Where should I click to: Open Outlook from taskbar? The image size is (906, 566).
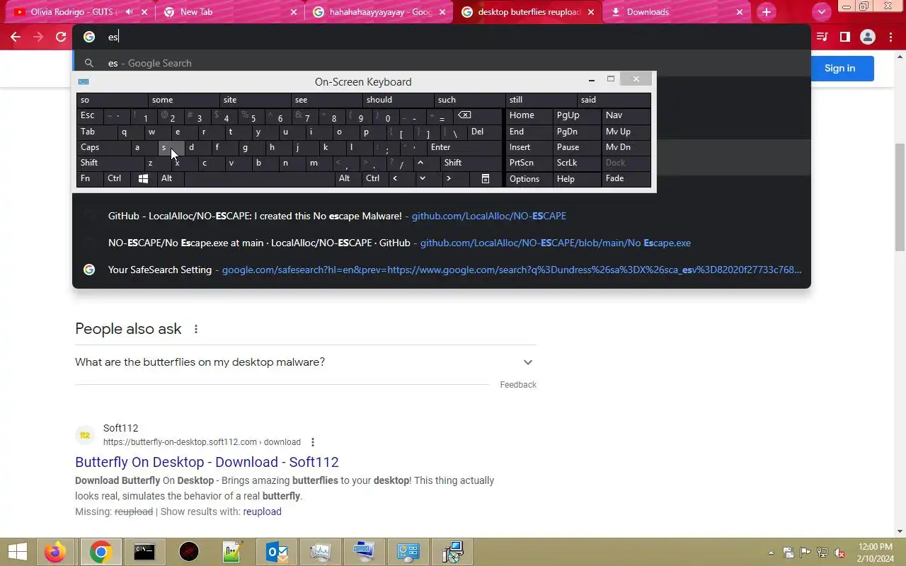click(x=277, y=552)
